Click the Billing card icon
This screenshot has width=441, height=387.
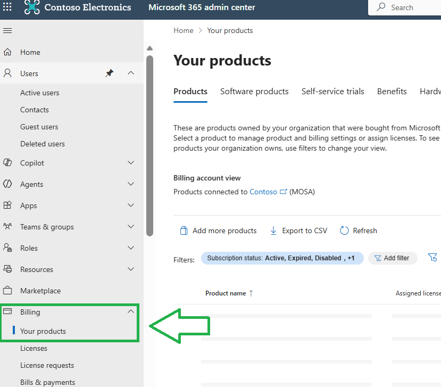click(7, 311)
